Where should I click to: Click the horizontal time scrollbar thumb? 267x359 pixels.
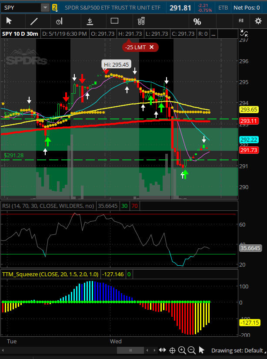point(130,350)
